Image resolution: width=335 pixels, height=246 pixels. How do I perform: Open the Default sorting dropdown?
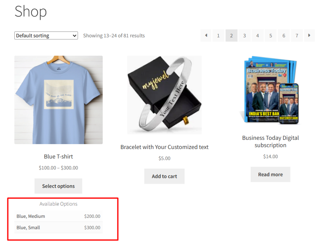tap(46, 35)
